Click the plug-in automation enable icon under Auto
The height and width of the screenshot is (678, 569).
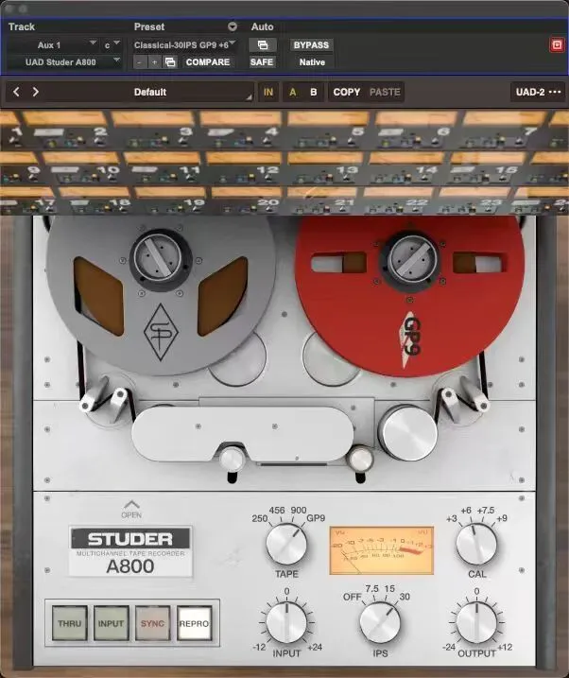point(262,45)
